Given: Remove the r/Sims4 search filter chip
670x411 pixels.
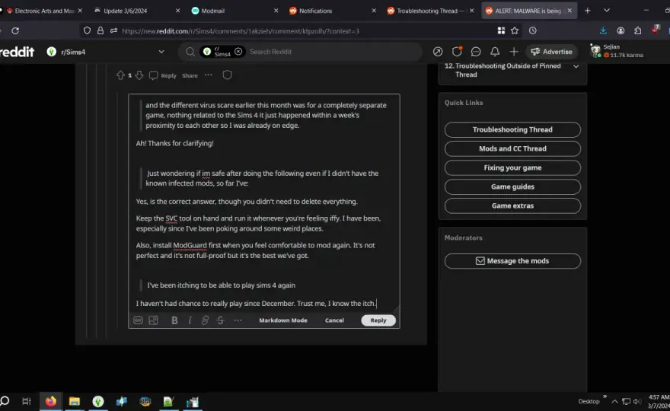Looking at the screenshot, I should click(x=238, y=52).
